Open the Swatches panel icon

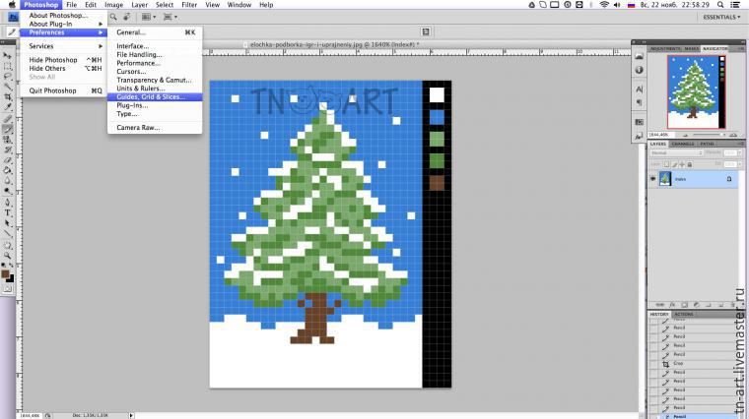click(x=639, y=122)
